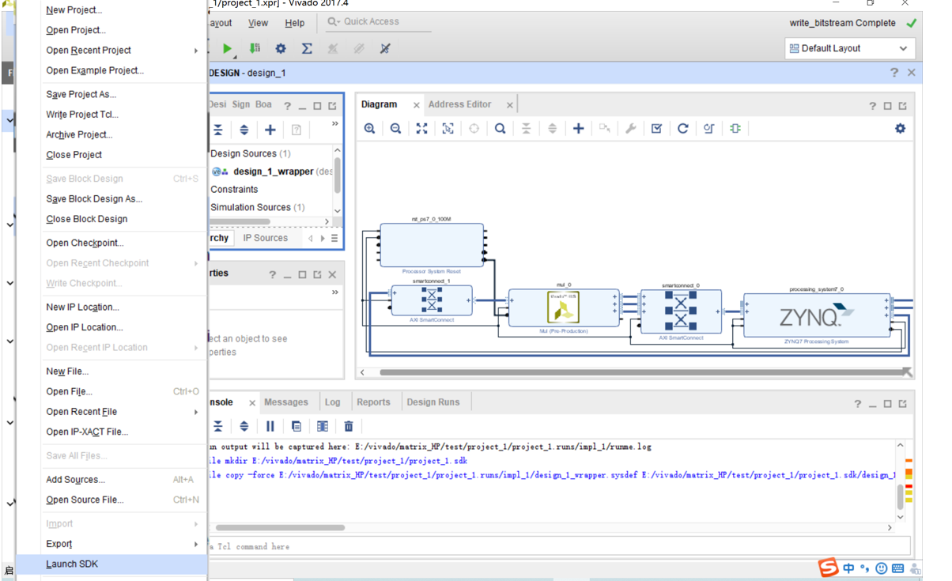The image size is (952, 581).
Task: Close the Address Editor tab
Action: (509, 105)
